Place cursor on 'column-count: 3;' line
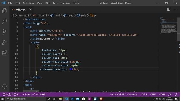This screenshot has width=180, height=101. 54,54
